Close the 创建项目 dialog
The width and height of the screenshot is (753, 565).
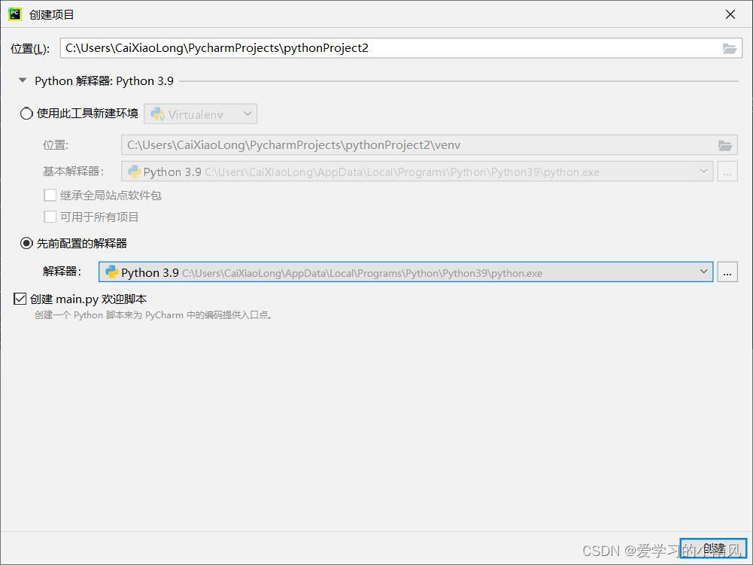[730, 14]
